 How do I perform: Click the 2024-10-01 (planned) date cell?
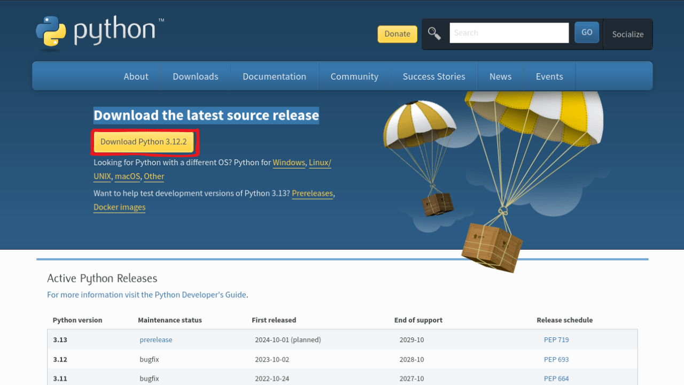288,340
